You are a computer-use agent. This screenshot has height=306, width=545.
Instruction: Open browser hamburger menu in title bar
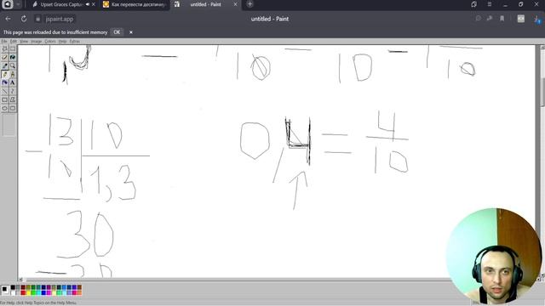click(490, 4)
